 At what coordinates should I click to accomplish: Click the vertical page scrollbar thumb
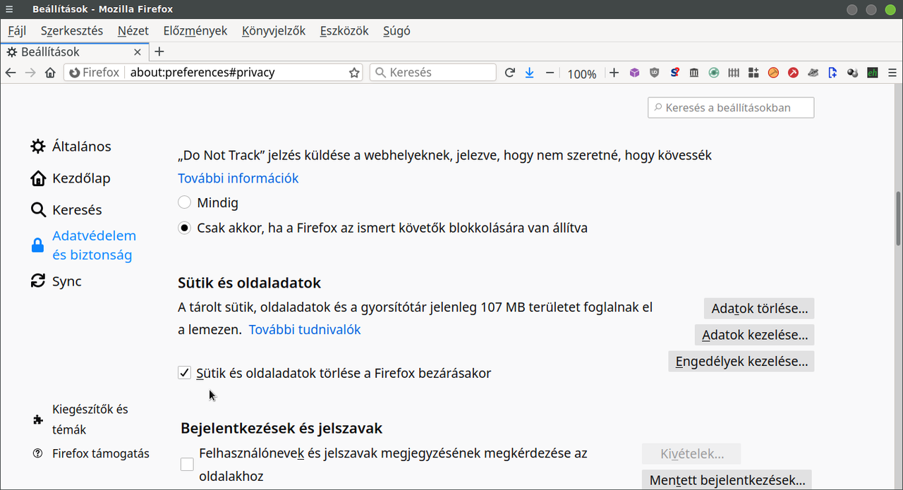(x=898, y=218)
